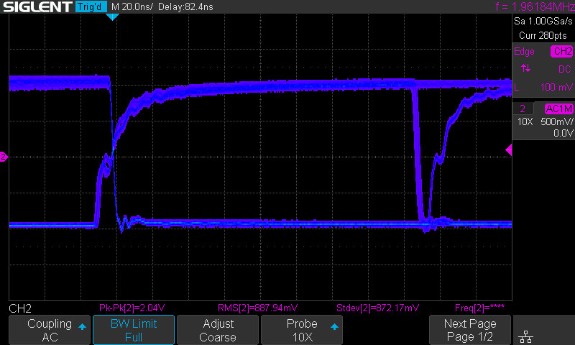575x345 pixels.
Task: Click the Pk-Pk[2]=2.04V measurement
Action: tap(132, 308)
